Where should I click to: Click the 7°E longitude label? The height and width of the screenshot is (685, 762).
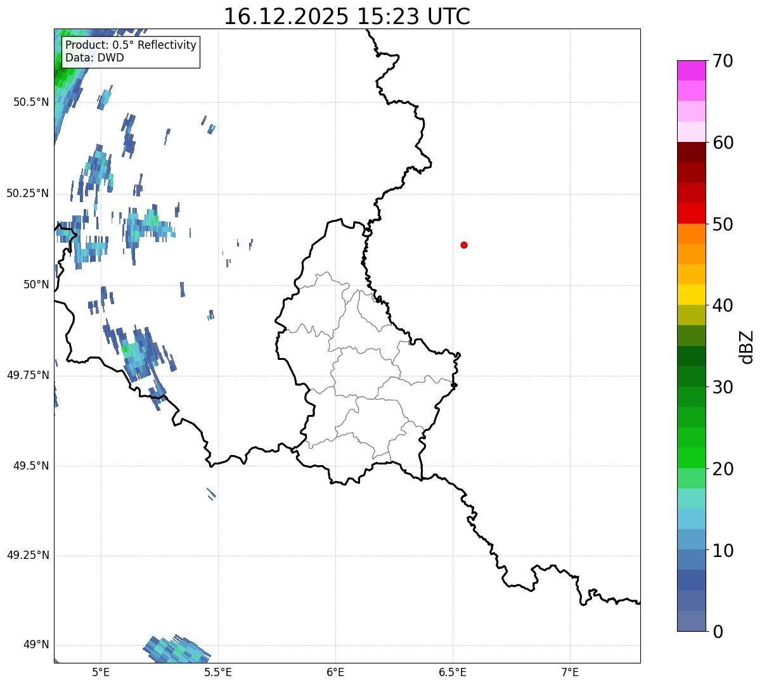570,672
